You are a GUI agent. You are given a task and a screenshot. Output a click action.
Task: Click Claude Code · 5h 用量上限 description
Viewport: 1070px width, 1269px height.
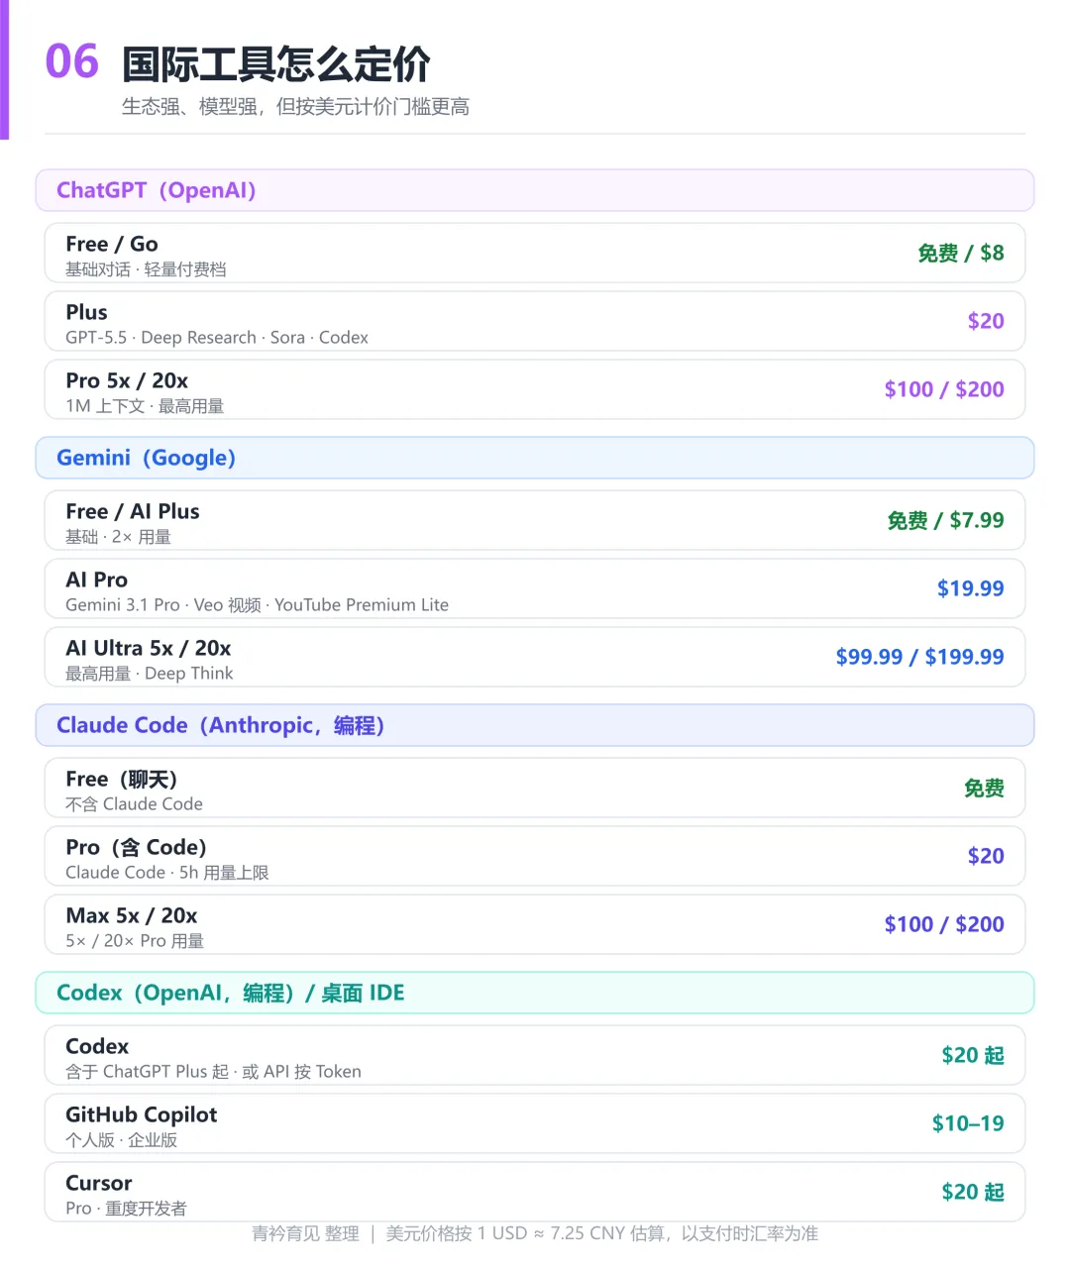pos(167,873)
